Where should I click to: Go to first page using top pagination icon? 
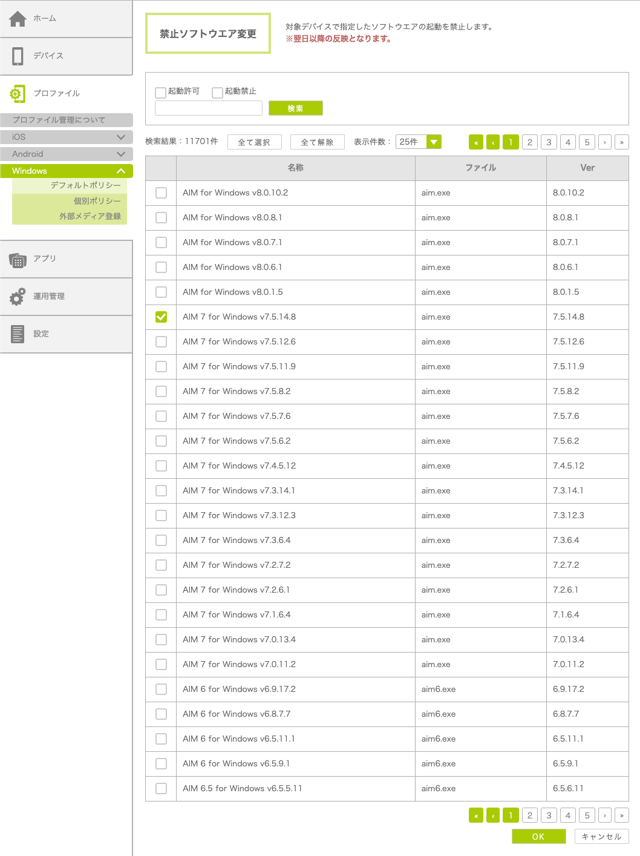476,142
